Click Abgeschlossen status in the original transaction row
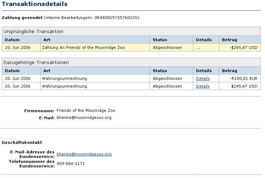265x178 pixels. click(167, 47)
